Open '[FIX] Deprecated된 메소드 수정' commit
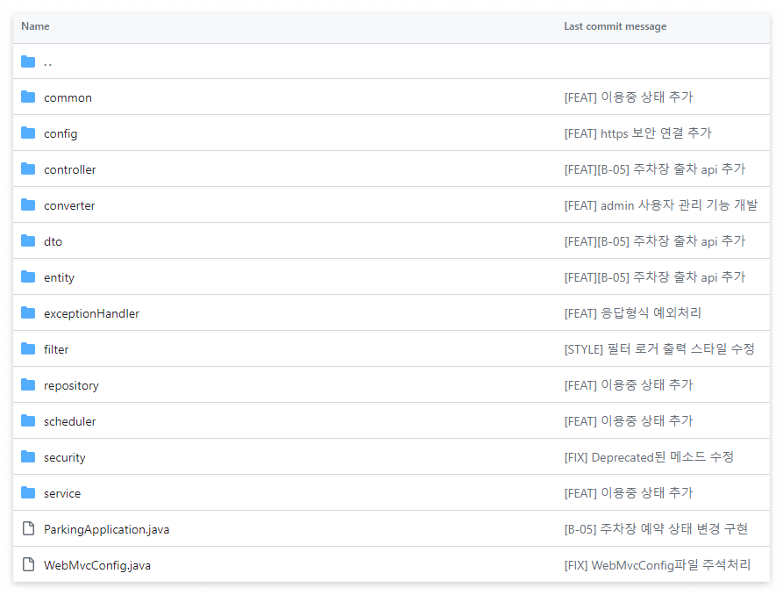Screen dimensions: 783x595 (649, 457)
